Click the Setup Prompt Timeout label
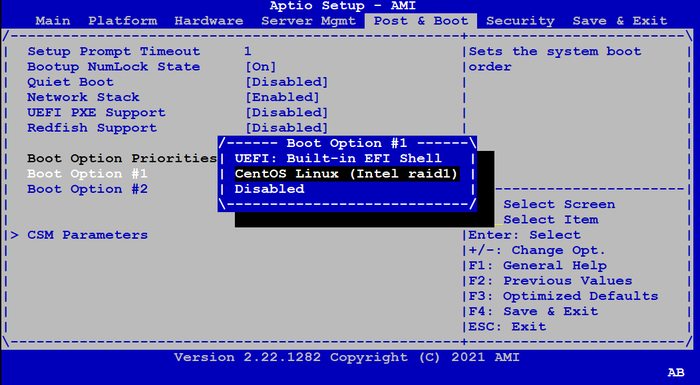Image resolution: width=700 pixels, height=385 pixels. [114, 51]
